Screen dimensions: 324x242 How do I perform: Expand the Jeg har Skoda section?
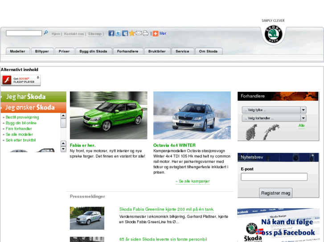(33, 97)
